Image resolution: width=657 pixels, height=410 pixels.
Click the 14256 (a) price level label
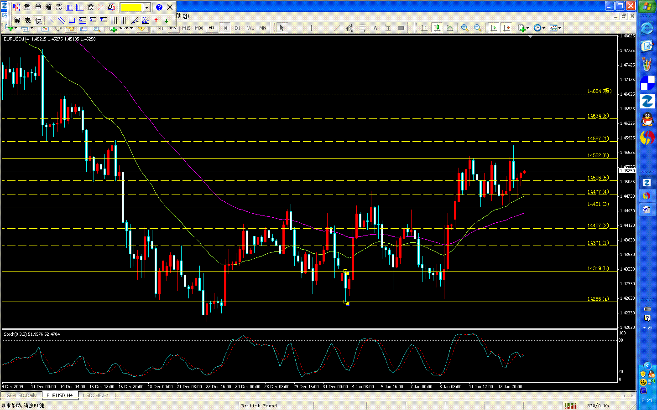[598, 299]
